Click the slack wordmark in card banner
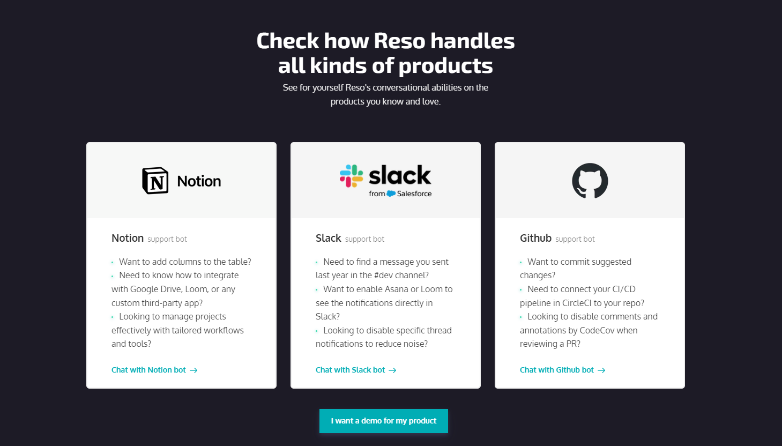The height and width of the screenshot is (446, 782). 400,175
